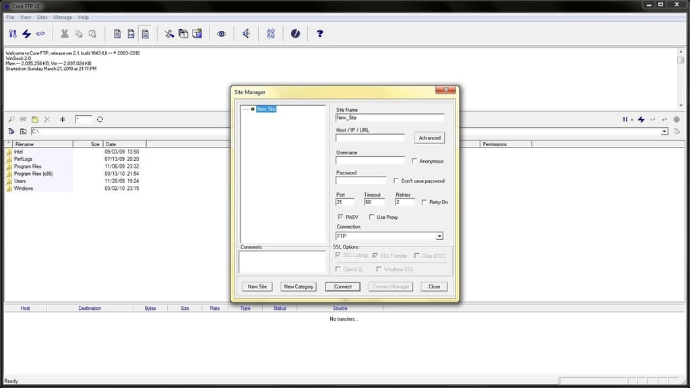Click the Connect button
The height and width of the screenshot is (388, 690).
[342, 286]
